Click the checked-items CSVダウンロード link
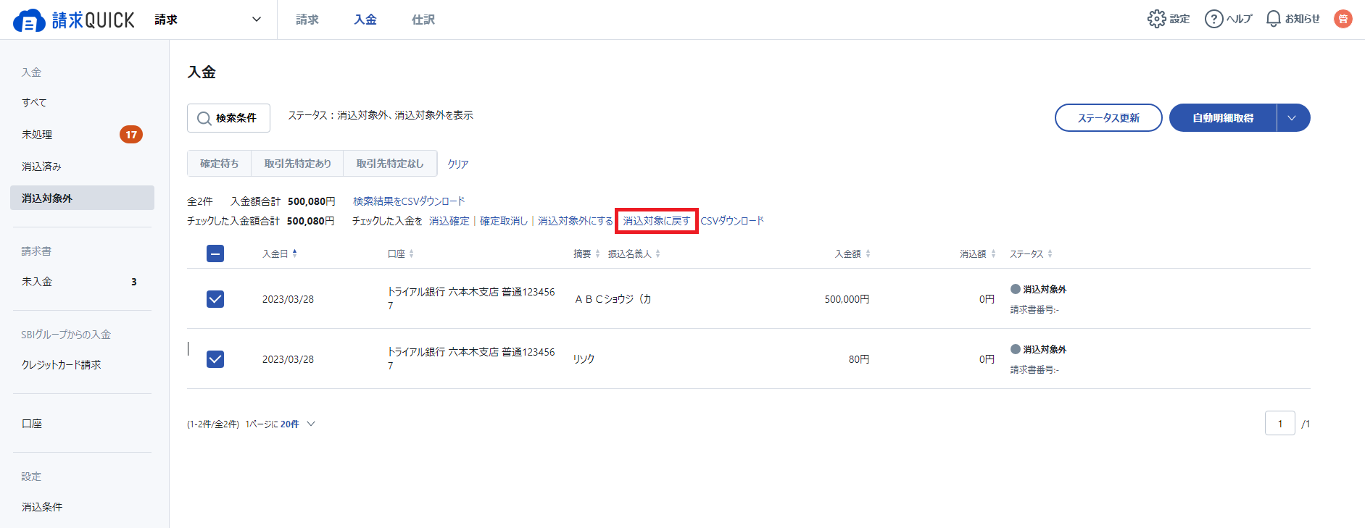Screen dimensions: 1365x528 click(732, 221)
